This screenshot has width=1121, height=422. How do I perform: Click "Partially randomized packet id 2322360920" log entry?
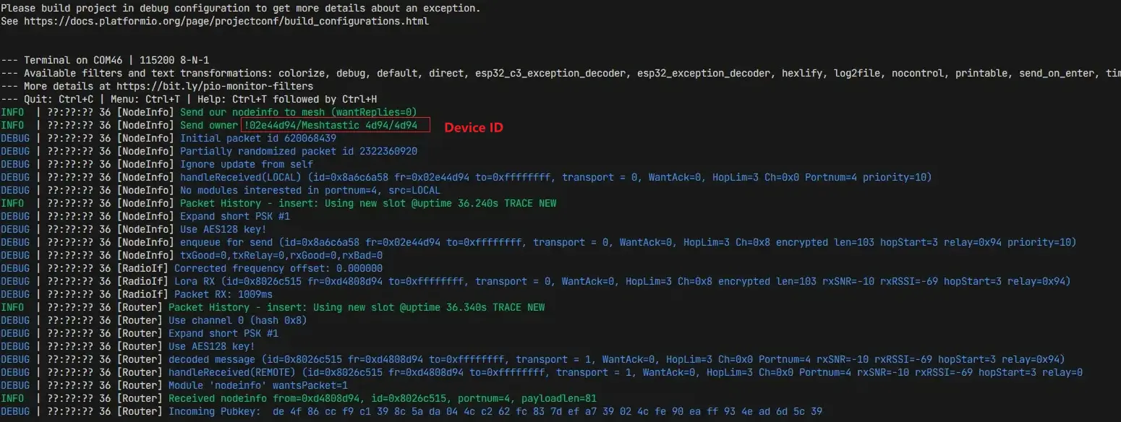298,151
